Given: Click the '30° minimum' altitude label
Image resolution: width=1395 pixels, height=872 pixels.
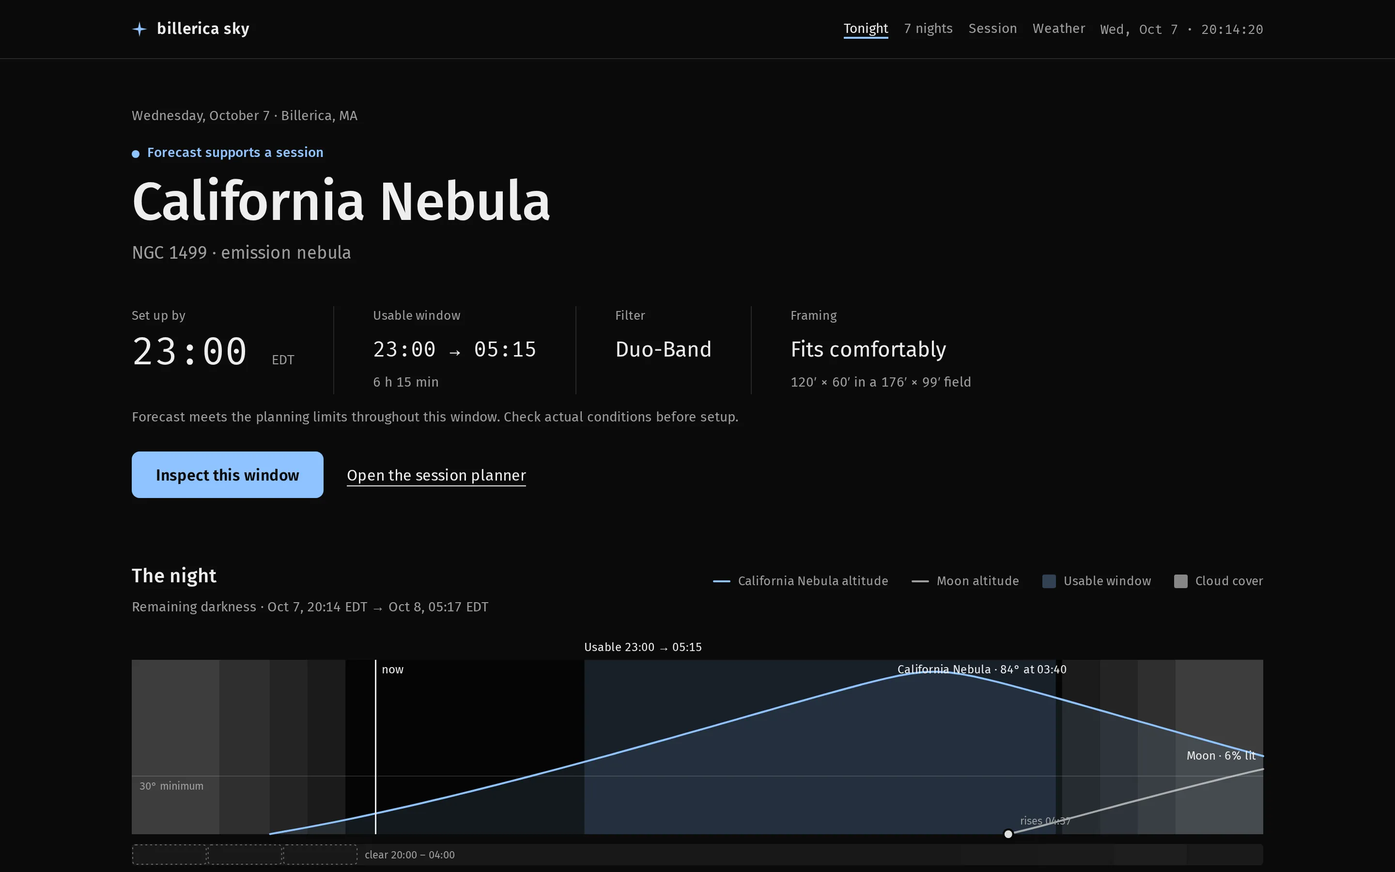Looking at the screenshot, I should tap(171, 786).
